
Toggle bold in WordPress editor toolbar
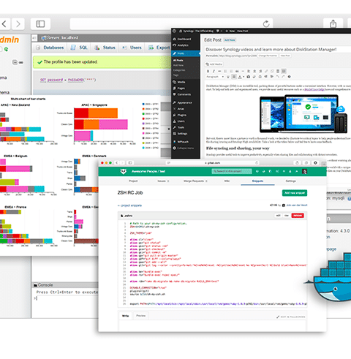click(208, 71)
